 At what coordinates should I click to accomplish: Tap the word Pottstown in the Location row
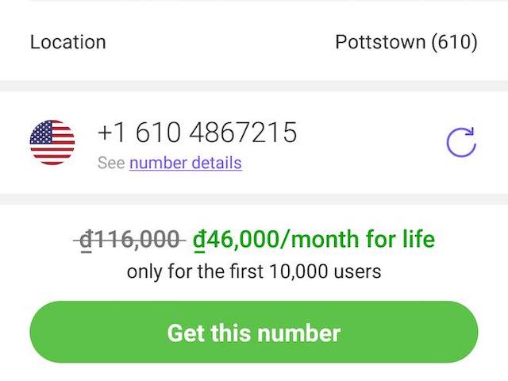coord(380,42)
